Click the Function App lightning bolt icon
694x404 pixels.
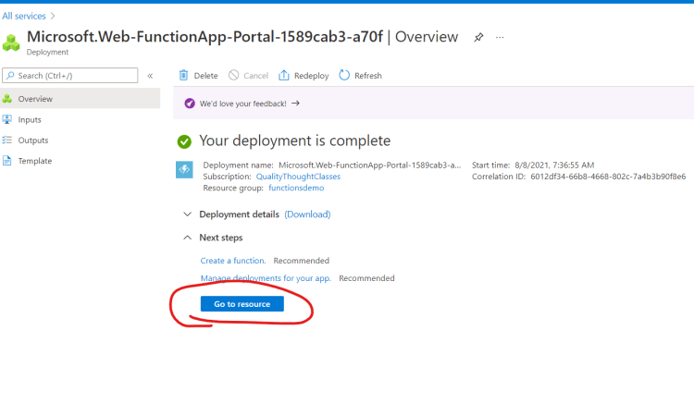pyautogui.click(x=184, y=169)
